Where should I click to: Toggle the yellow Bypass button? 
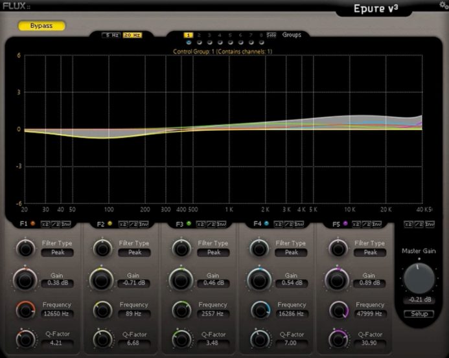point(41,27)
